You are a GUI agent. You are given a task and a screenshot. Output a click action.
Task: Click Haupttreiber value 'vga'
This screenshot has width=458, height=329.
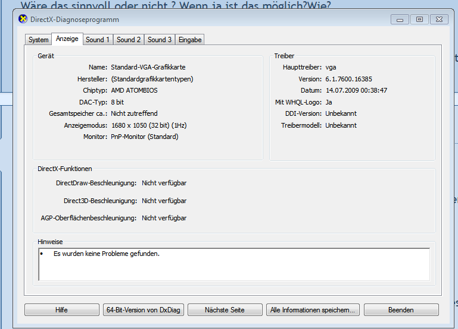point(331,67)
